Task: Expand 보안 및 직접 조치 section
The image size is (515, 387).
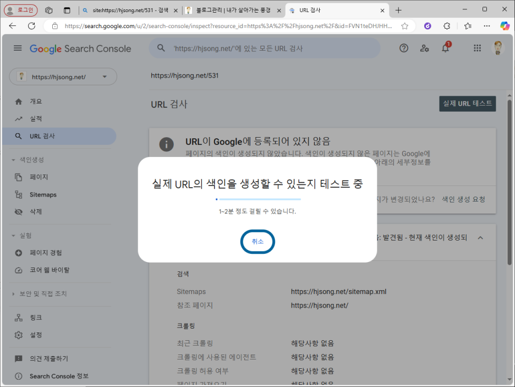Action: [x=40, y=294]
